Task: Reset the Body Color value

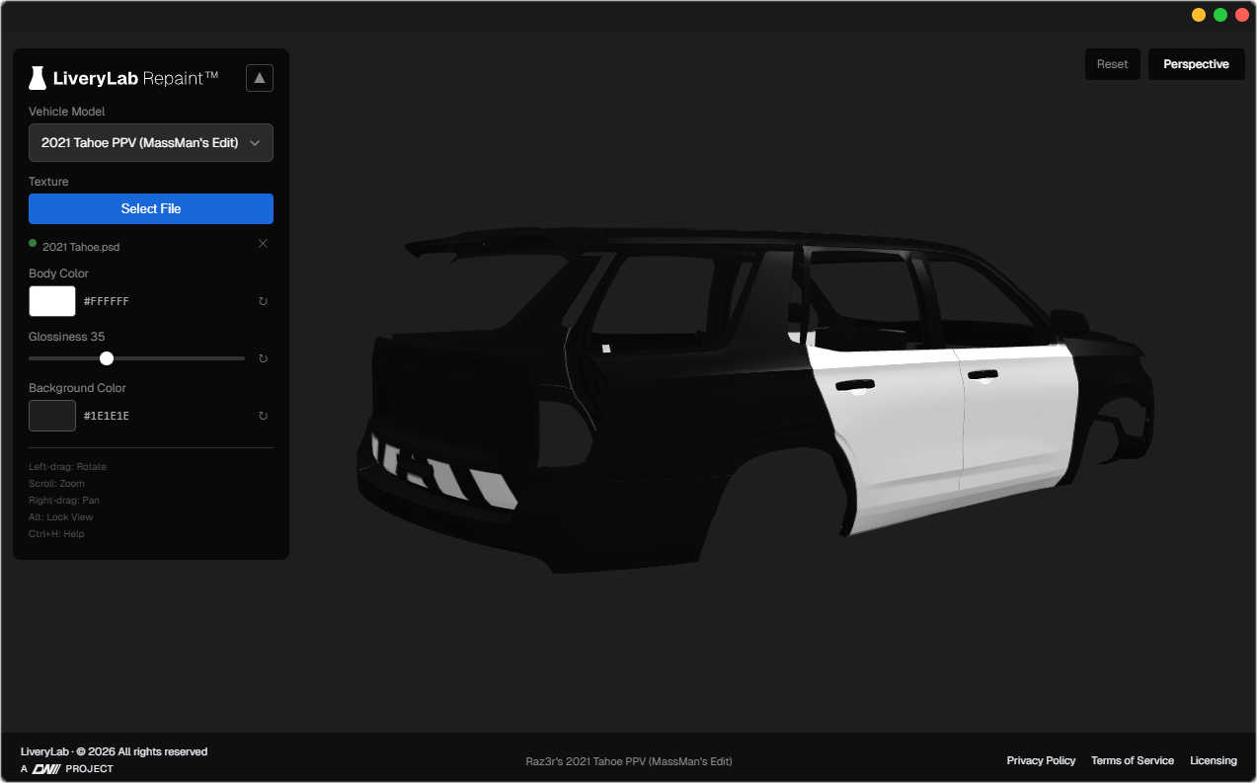Action: coord(263,301)
